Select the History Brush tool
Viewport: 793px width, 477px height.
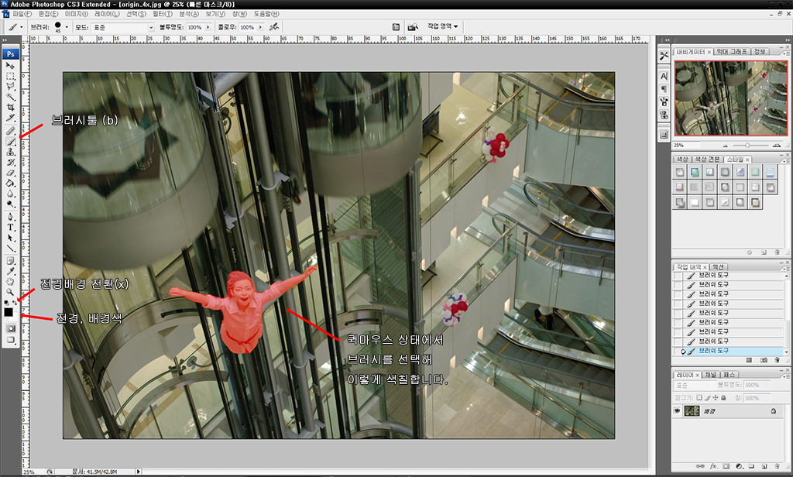(10, 163)
